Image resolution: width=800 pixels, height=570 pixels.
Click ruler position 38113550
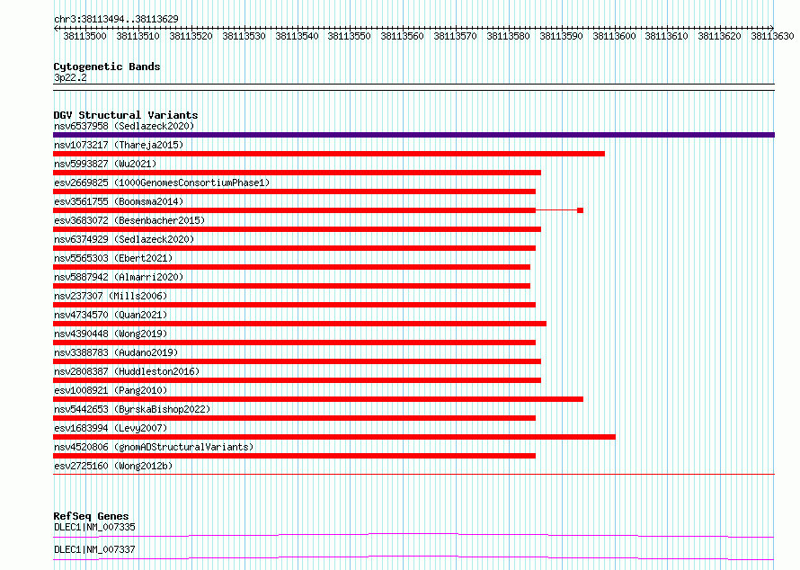pos(350,36)
